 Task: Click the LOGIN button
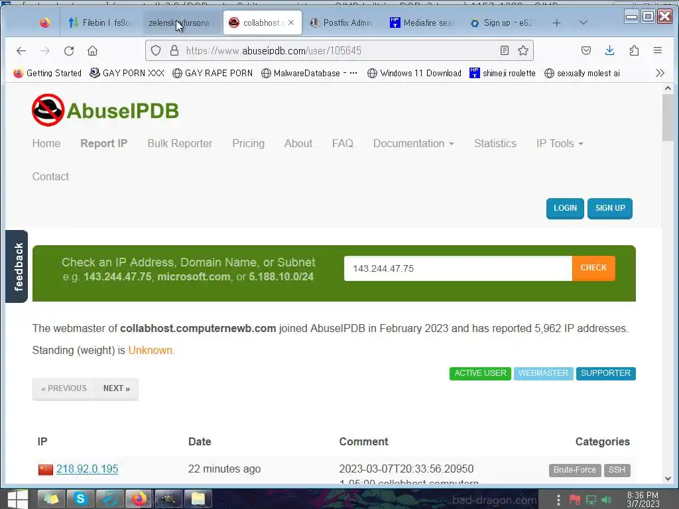pyautogui.click(x=565, y=208)
